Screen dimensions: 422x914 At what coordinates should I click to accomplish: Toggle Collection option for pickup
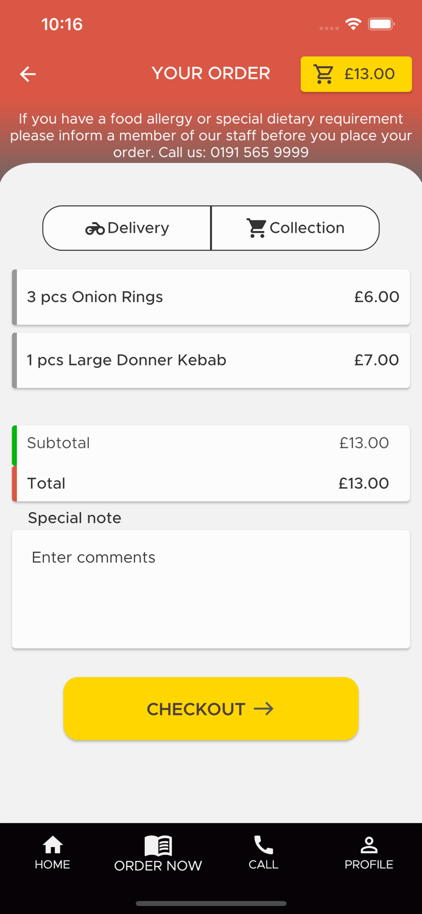[295, 228]
